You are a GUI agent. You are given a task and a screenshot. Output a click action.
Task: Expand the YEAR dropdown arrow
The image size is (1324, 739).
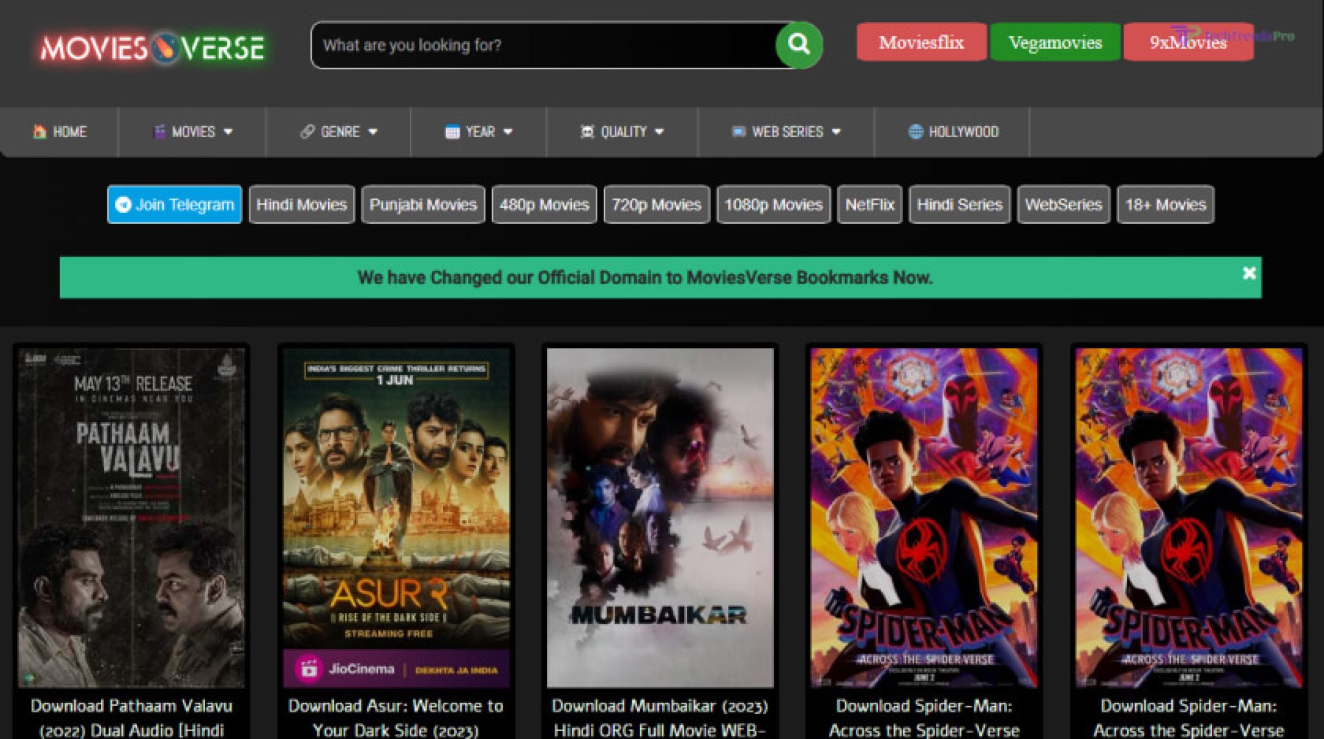508,131
